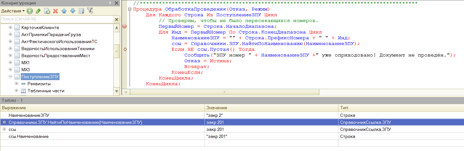
Task: Select the ссы.Наименование expression cell
Action: pyautogui.click(x=102, y=136)
